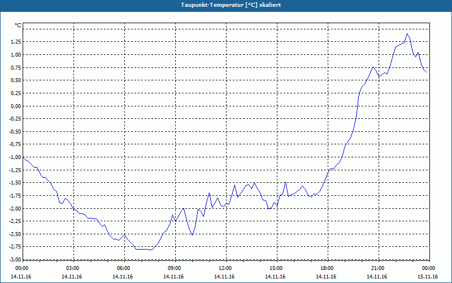Image resolution: width=452 pixels, height=283 pixels.
Task: Click the 0,25 y-axis label
Action: (x=16, y=93)
